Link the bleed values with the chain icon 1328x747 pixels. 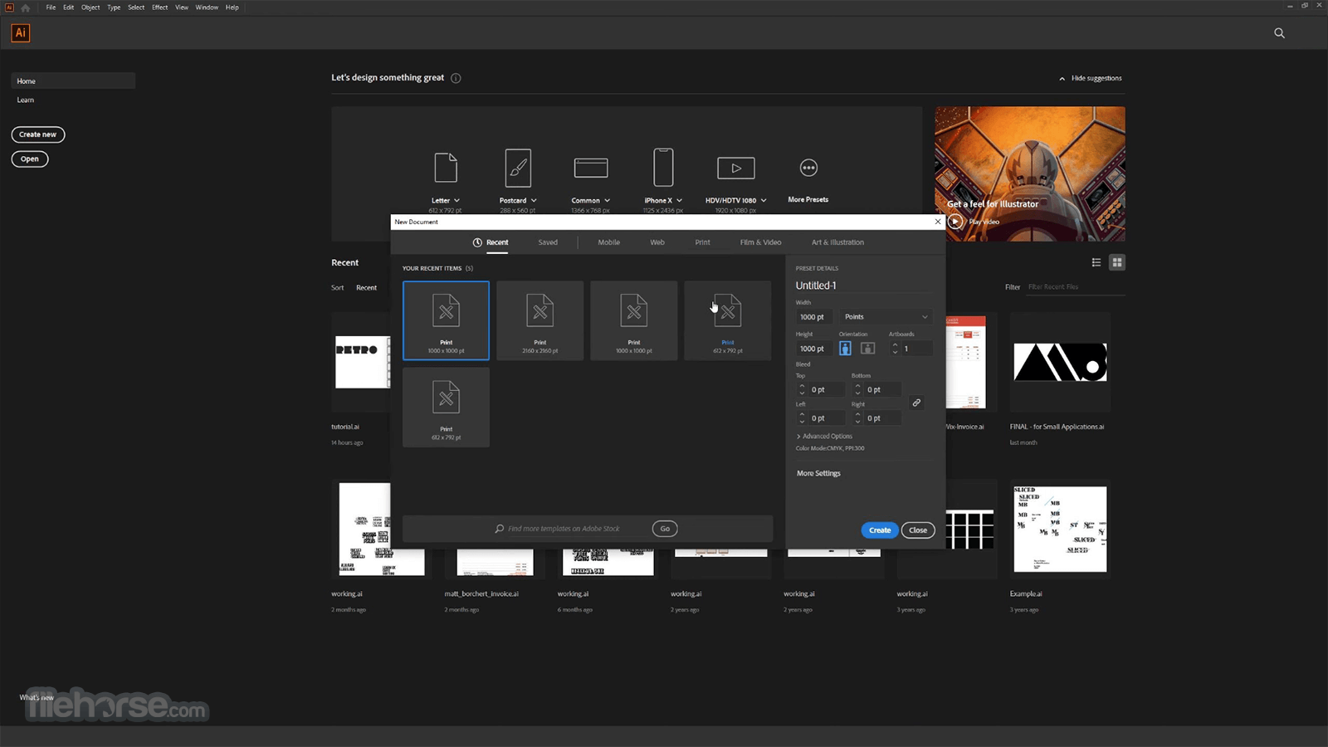pos(916,403)
